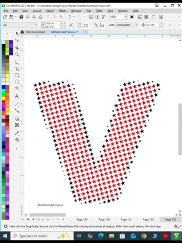Select the Ellipse tool
Image resolution: width=182 pixels, height=243 pixels.
[x=17, y=82]
